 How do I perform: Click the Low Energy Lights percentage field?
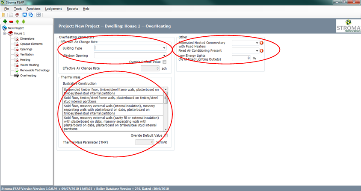241,58
